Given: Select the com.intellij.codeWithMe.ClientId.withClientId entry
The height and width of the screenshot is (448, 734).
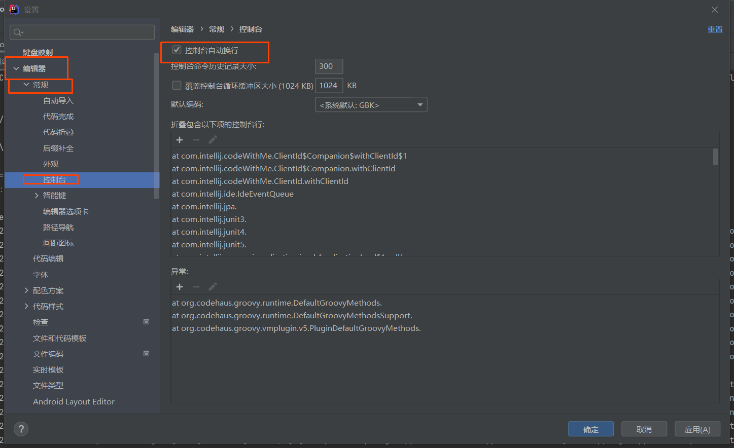Looking at the screenshot, I should (x=260, y=181).
